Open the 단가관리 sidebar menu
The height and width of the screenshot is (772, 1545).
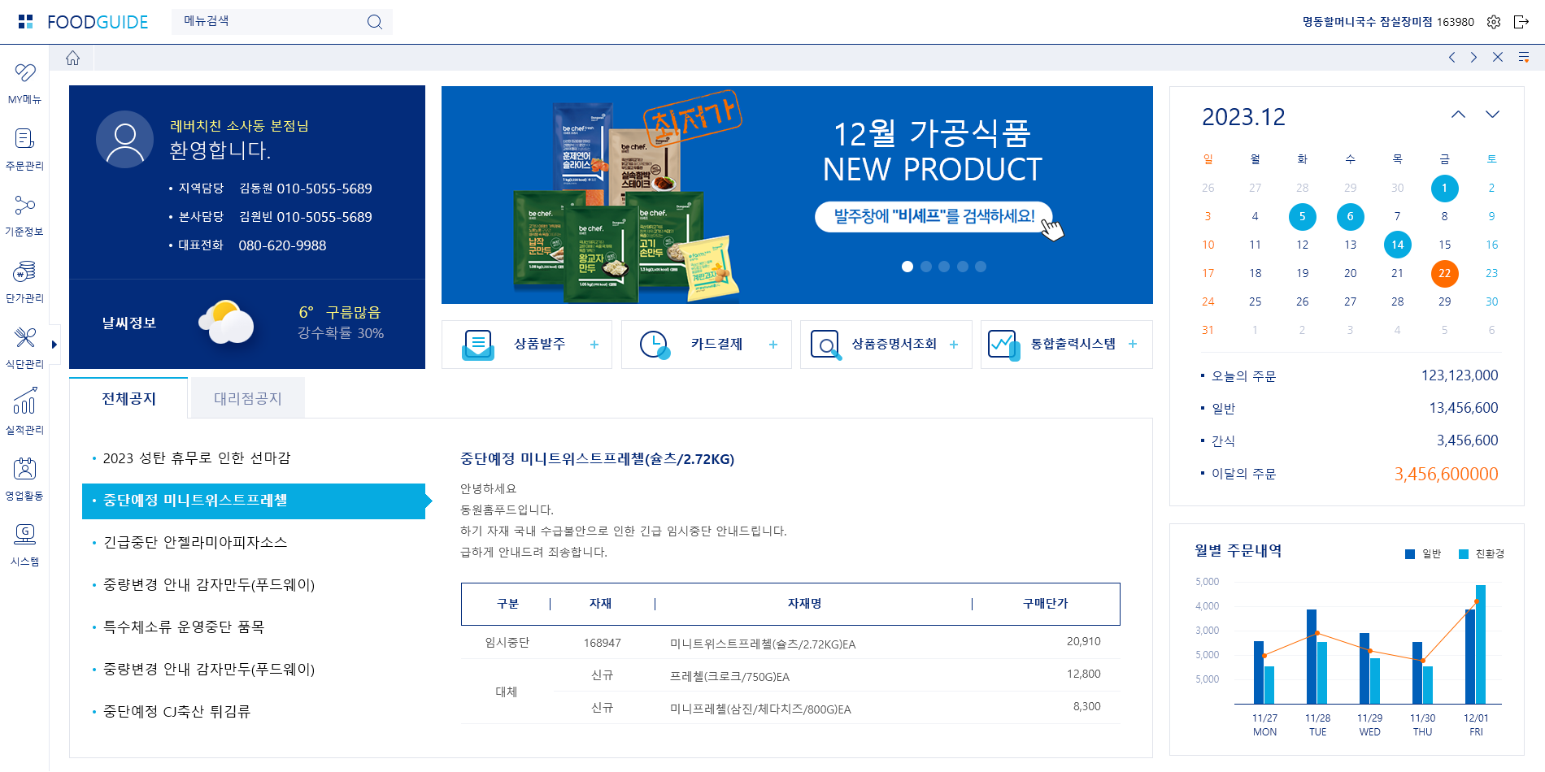click(x=24, y=282)
